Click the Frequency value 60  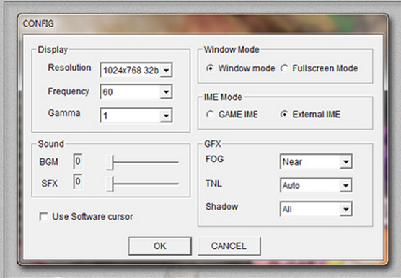[107, 92]
